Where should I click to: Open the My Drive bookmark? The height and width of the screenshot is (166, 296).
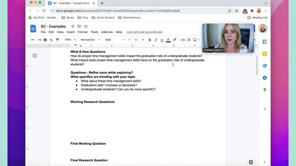[x=43, y=18]
